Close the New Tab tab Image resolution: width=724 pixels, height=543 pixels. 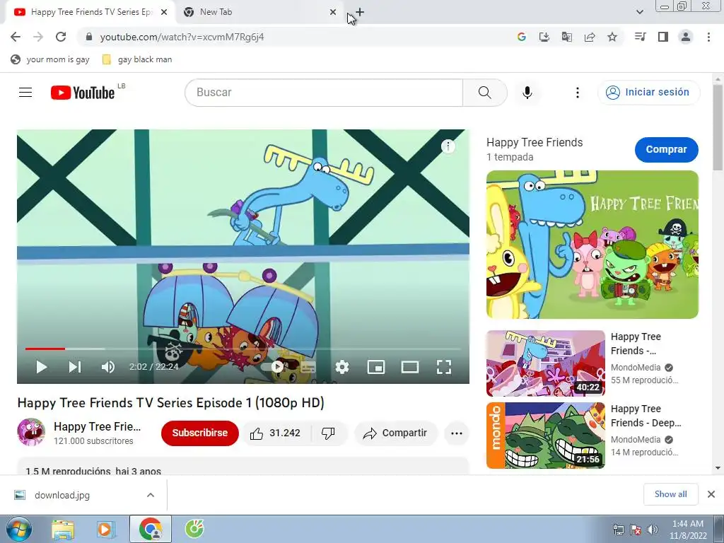pyautogui.click(x=333, y=12)
